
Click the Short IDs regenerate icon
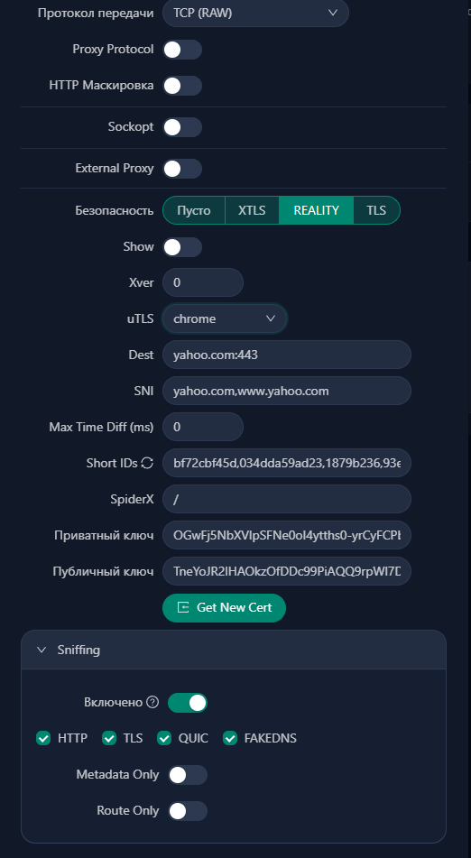147,463
